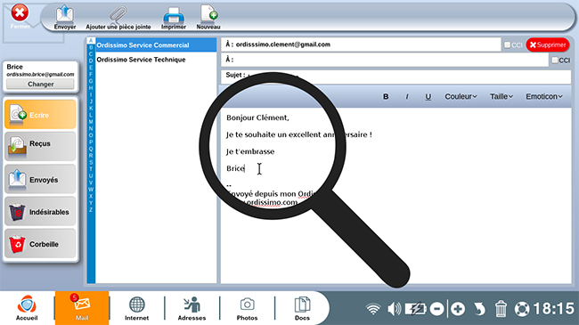Click the speaker volume icon

click(x=395, y=309)
